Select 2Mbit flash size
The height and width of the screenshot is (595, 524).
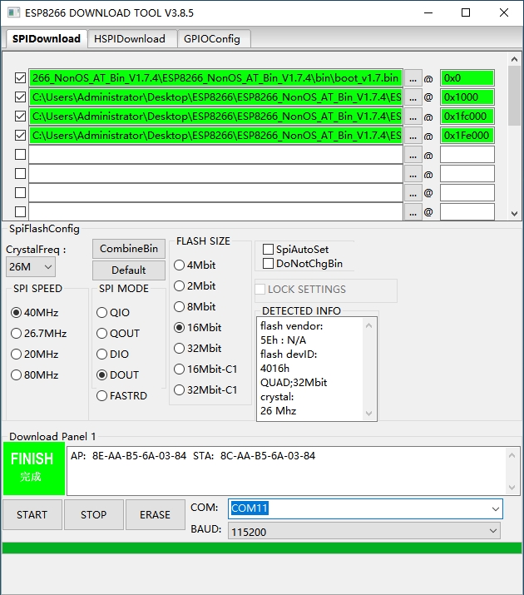(179, 285)
